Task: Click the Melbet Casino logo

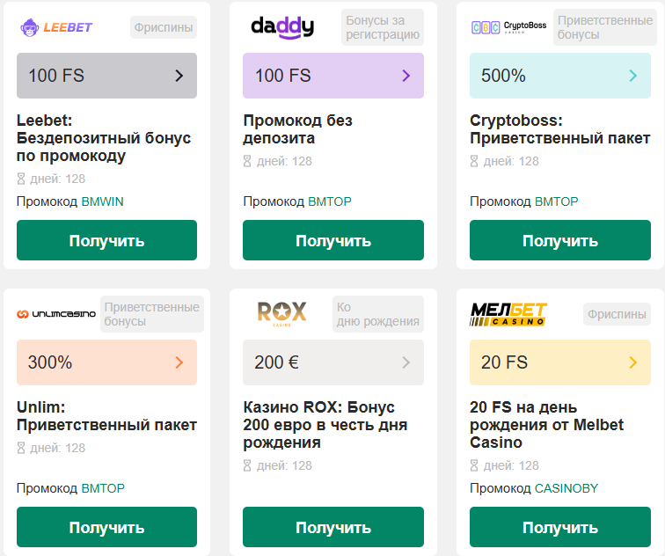Action: pos(508,313)
